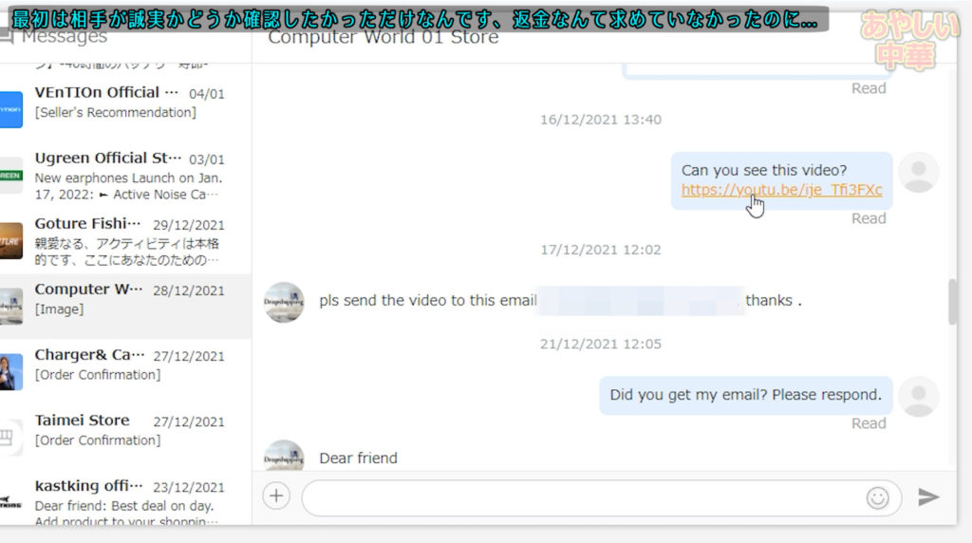The height and width of the screenshot is (543, 972).
Task: Click the 'Did you get my email?' bubble
Action: (x=745, y=395)
